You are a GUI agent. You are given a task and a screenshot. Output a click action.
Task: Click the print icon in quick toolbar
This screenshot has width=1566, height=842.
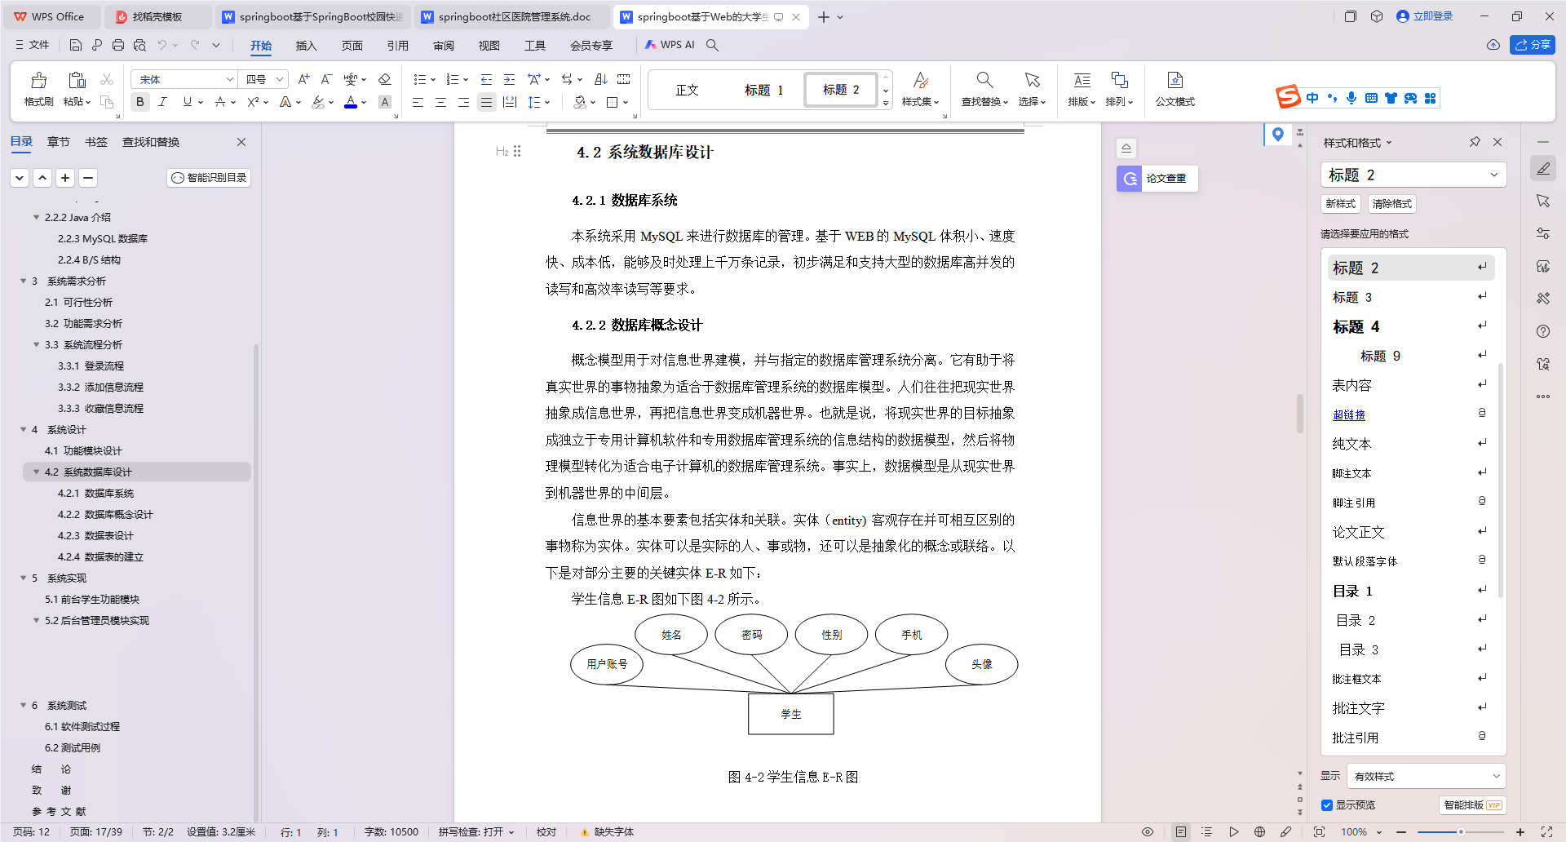118,45
